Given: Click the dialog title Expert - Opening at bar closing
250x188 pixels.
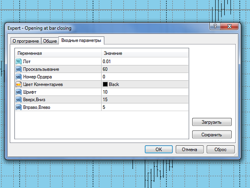Looking at the screenshot, I should tap(39, 28).
